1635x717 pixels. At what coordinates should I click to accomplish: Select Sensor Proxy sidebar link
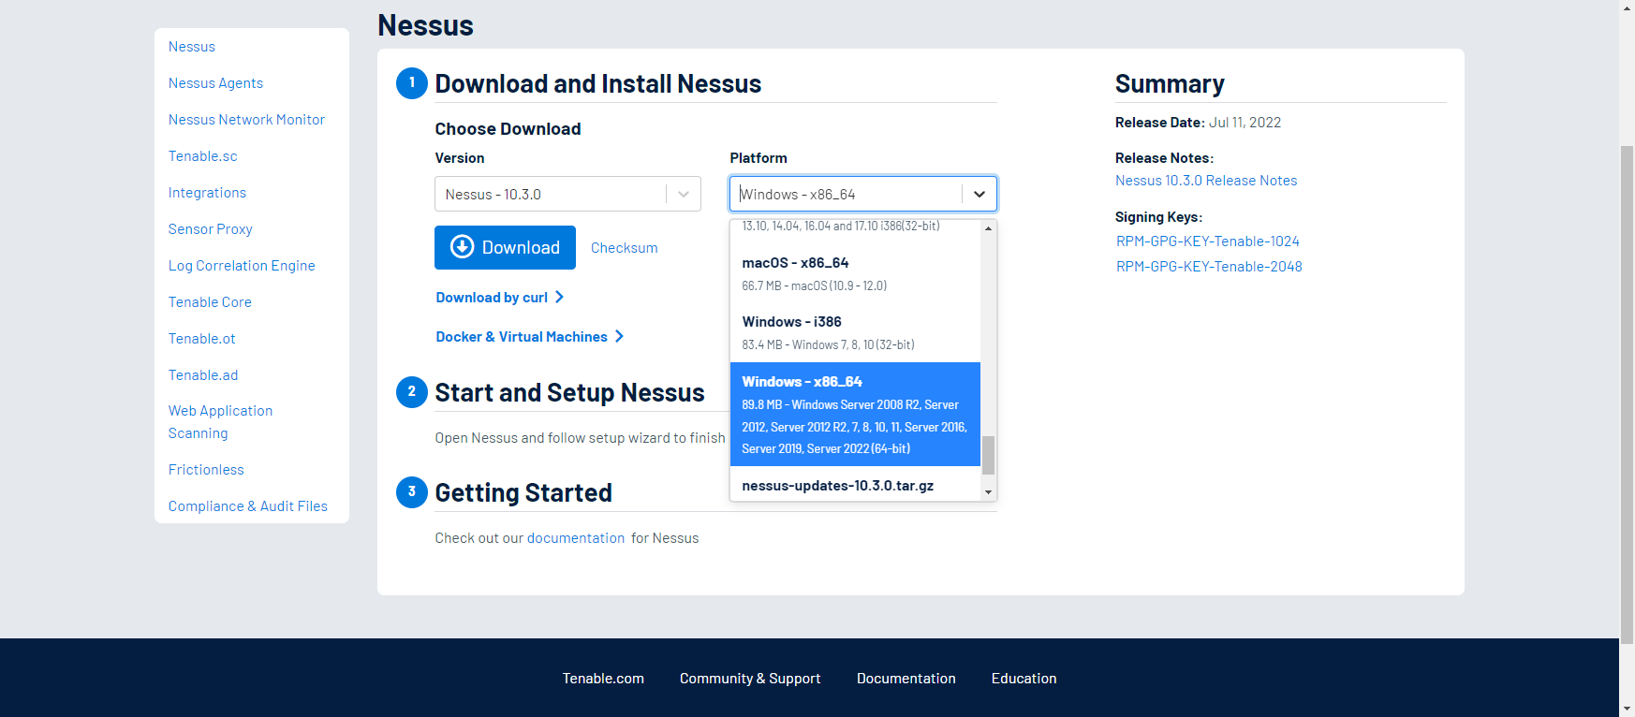210,229
